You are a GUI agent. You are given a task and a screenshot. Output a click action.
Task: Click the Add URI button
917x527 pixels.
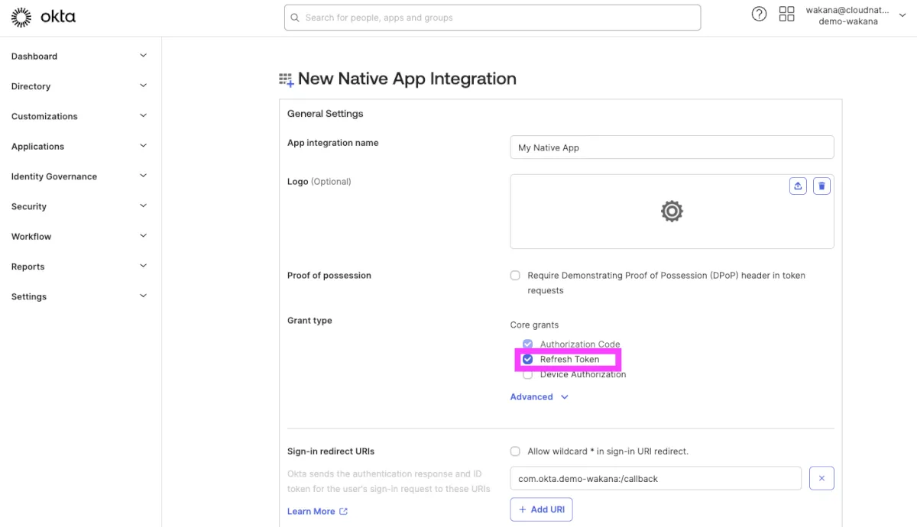point(541,509)
